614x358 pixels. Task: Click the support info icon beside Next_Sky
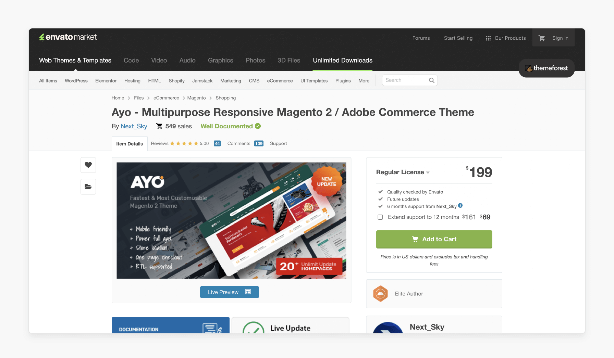pos(460,206)
